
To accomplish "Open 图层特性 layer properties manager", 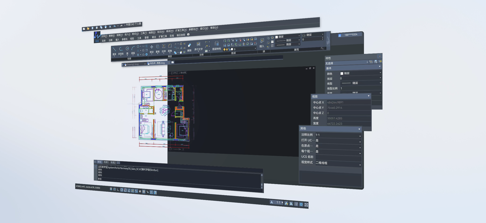I will [217, 45].
